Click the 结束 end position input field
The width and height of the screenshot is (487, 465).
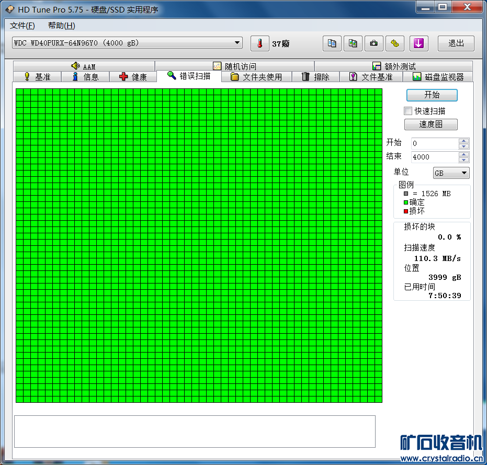click(x=435, y=157)
